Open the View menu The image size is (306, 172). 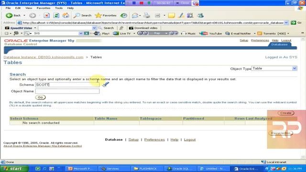tap(29, 8)
